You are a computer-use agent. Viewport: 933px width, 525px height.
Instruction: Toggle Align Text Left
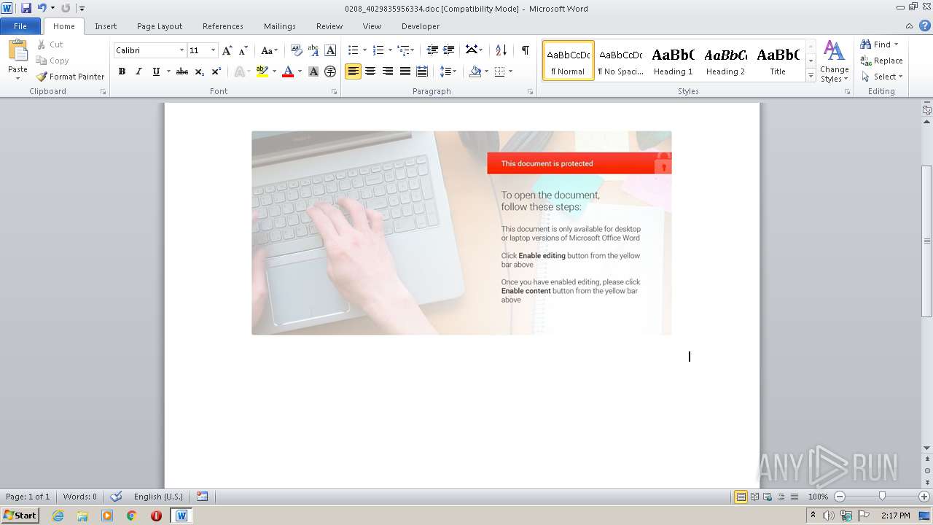point(353,71)
